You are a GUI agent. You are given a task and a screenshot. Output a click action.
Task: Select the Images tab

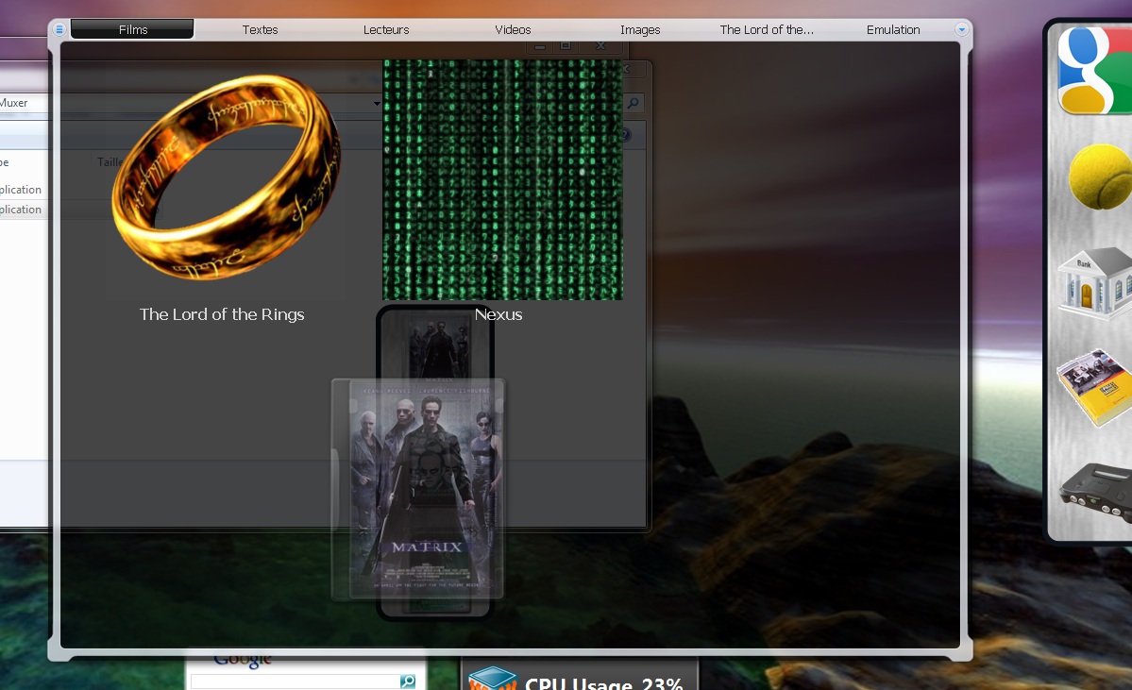point(640,30)
